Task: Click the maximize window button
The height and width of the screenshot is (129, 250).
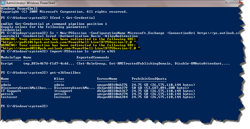Action: coord(236,2)
